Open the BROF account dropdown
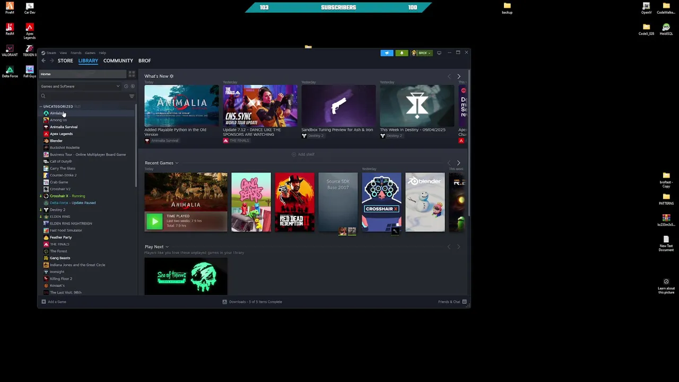679x382 pixels. click(x=421, y=53)
